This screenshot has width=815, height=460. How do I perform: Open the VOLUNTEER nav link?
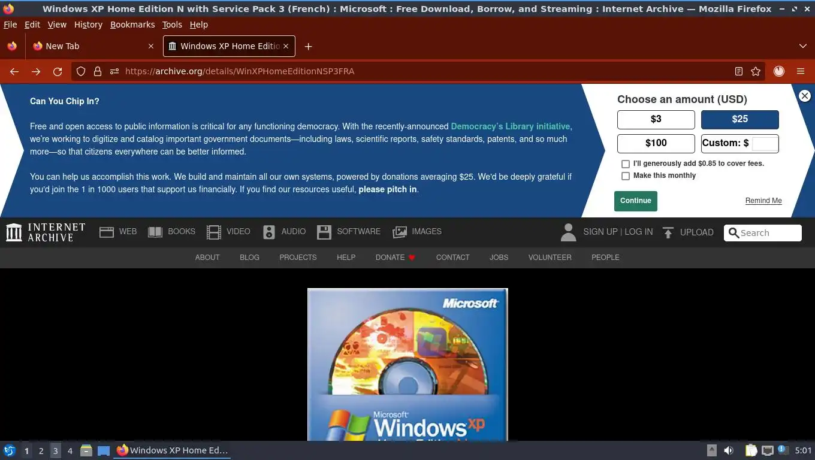click(x=550, y=258)
